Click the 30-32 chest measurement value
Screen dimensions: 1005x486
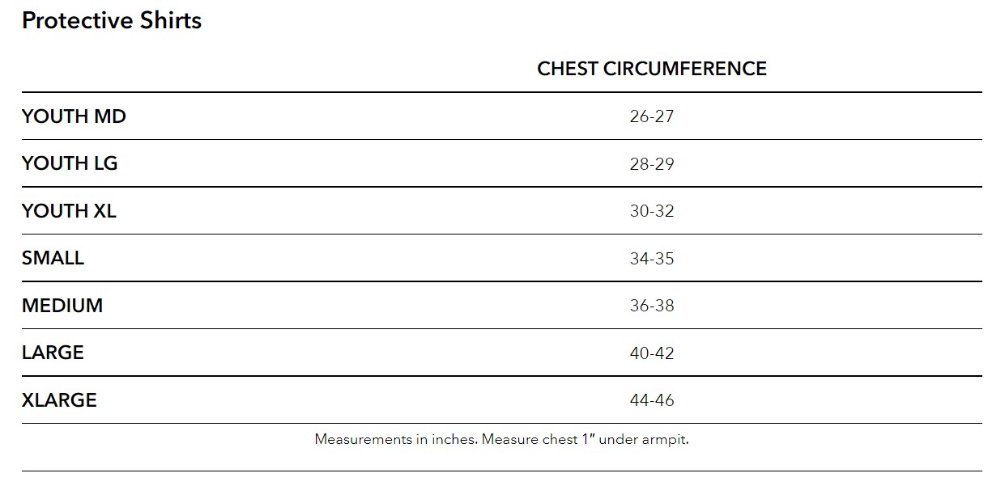651,211
